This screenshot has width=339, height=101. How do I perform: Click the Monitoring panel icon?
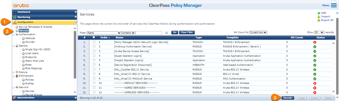15,17
